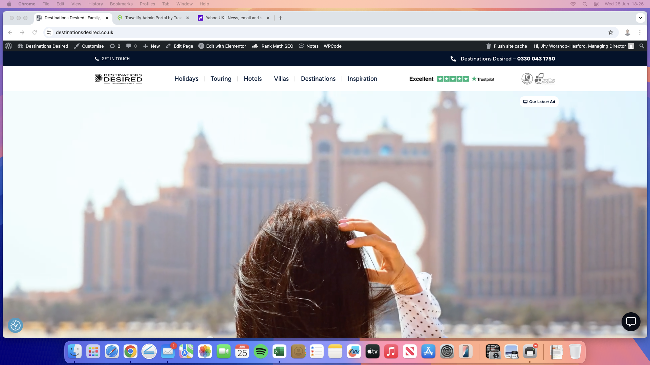Switch to Travelify Admin Portal tab

[x=153, y=18]
